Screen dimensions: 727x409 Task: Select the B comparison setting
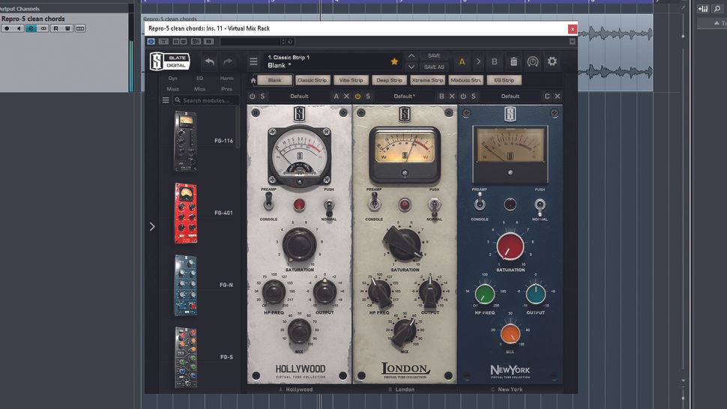(494, 61)
